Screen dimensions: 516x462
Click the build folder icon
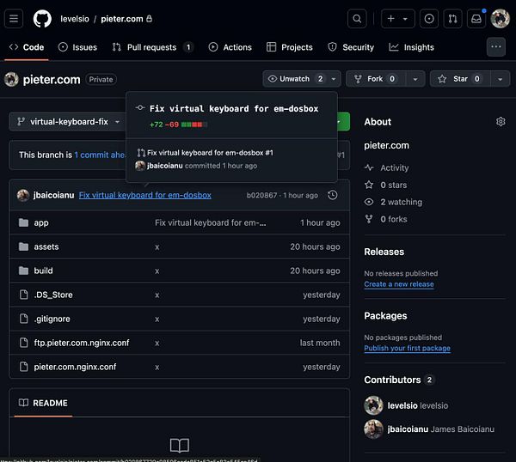pos(23,271)
